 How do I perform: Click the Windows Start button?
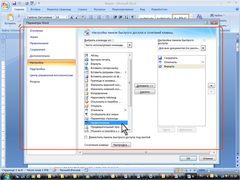6,176
